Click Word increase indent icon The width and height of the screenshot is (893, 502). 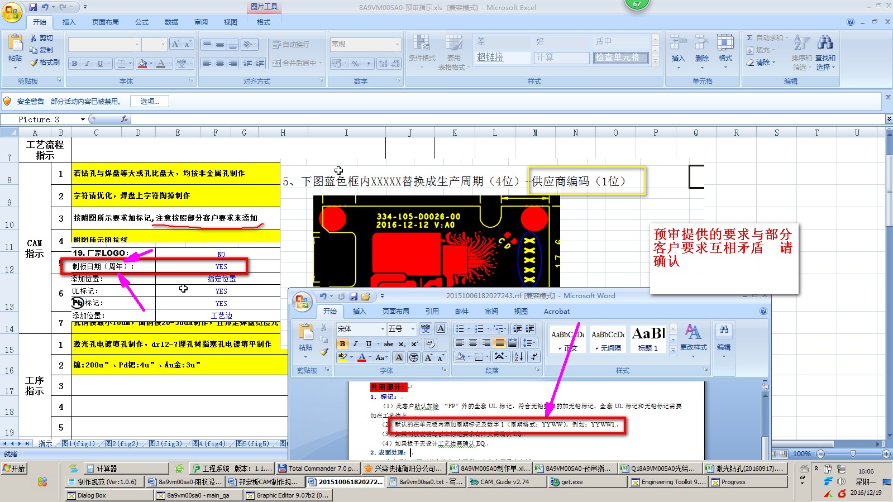coord(530,328)
